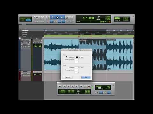Select the Grabber tool
This screenshot has width=153, height=114.
pyautogui.click(x=62, y=17)
